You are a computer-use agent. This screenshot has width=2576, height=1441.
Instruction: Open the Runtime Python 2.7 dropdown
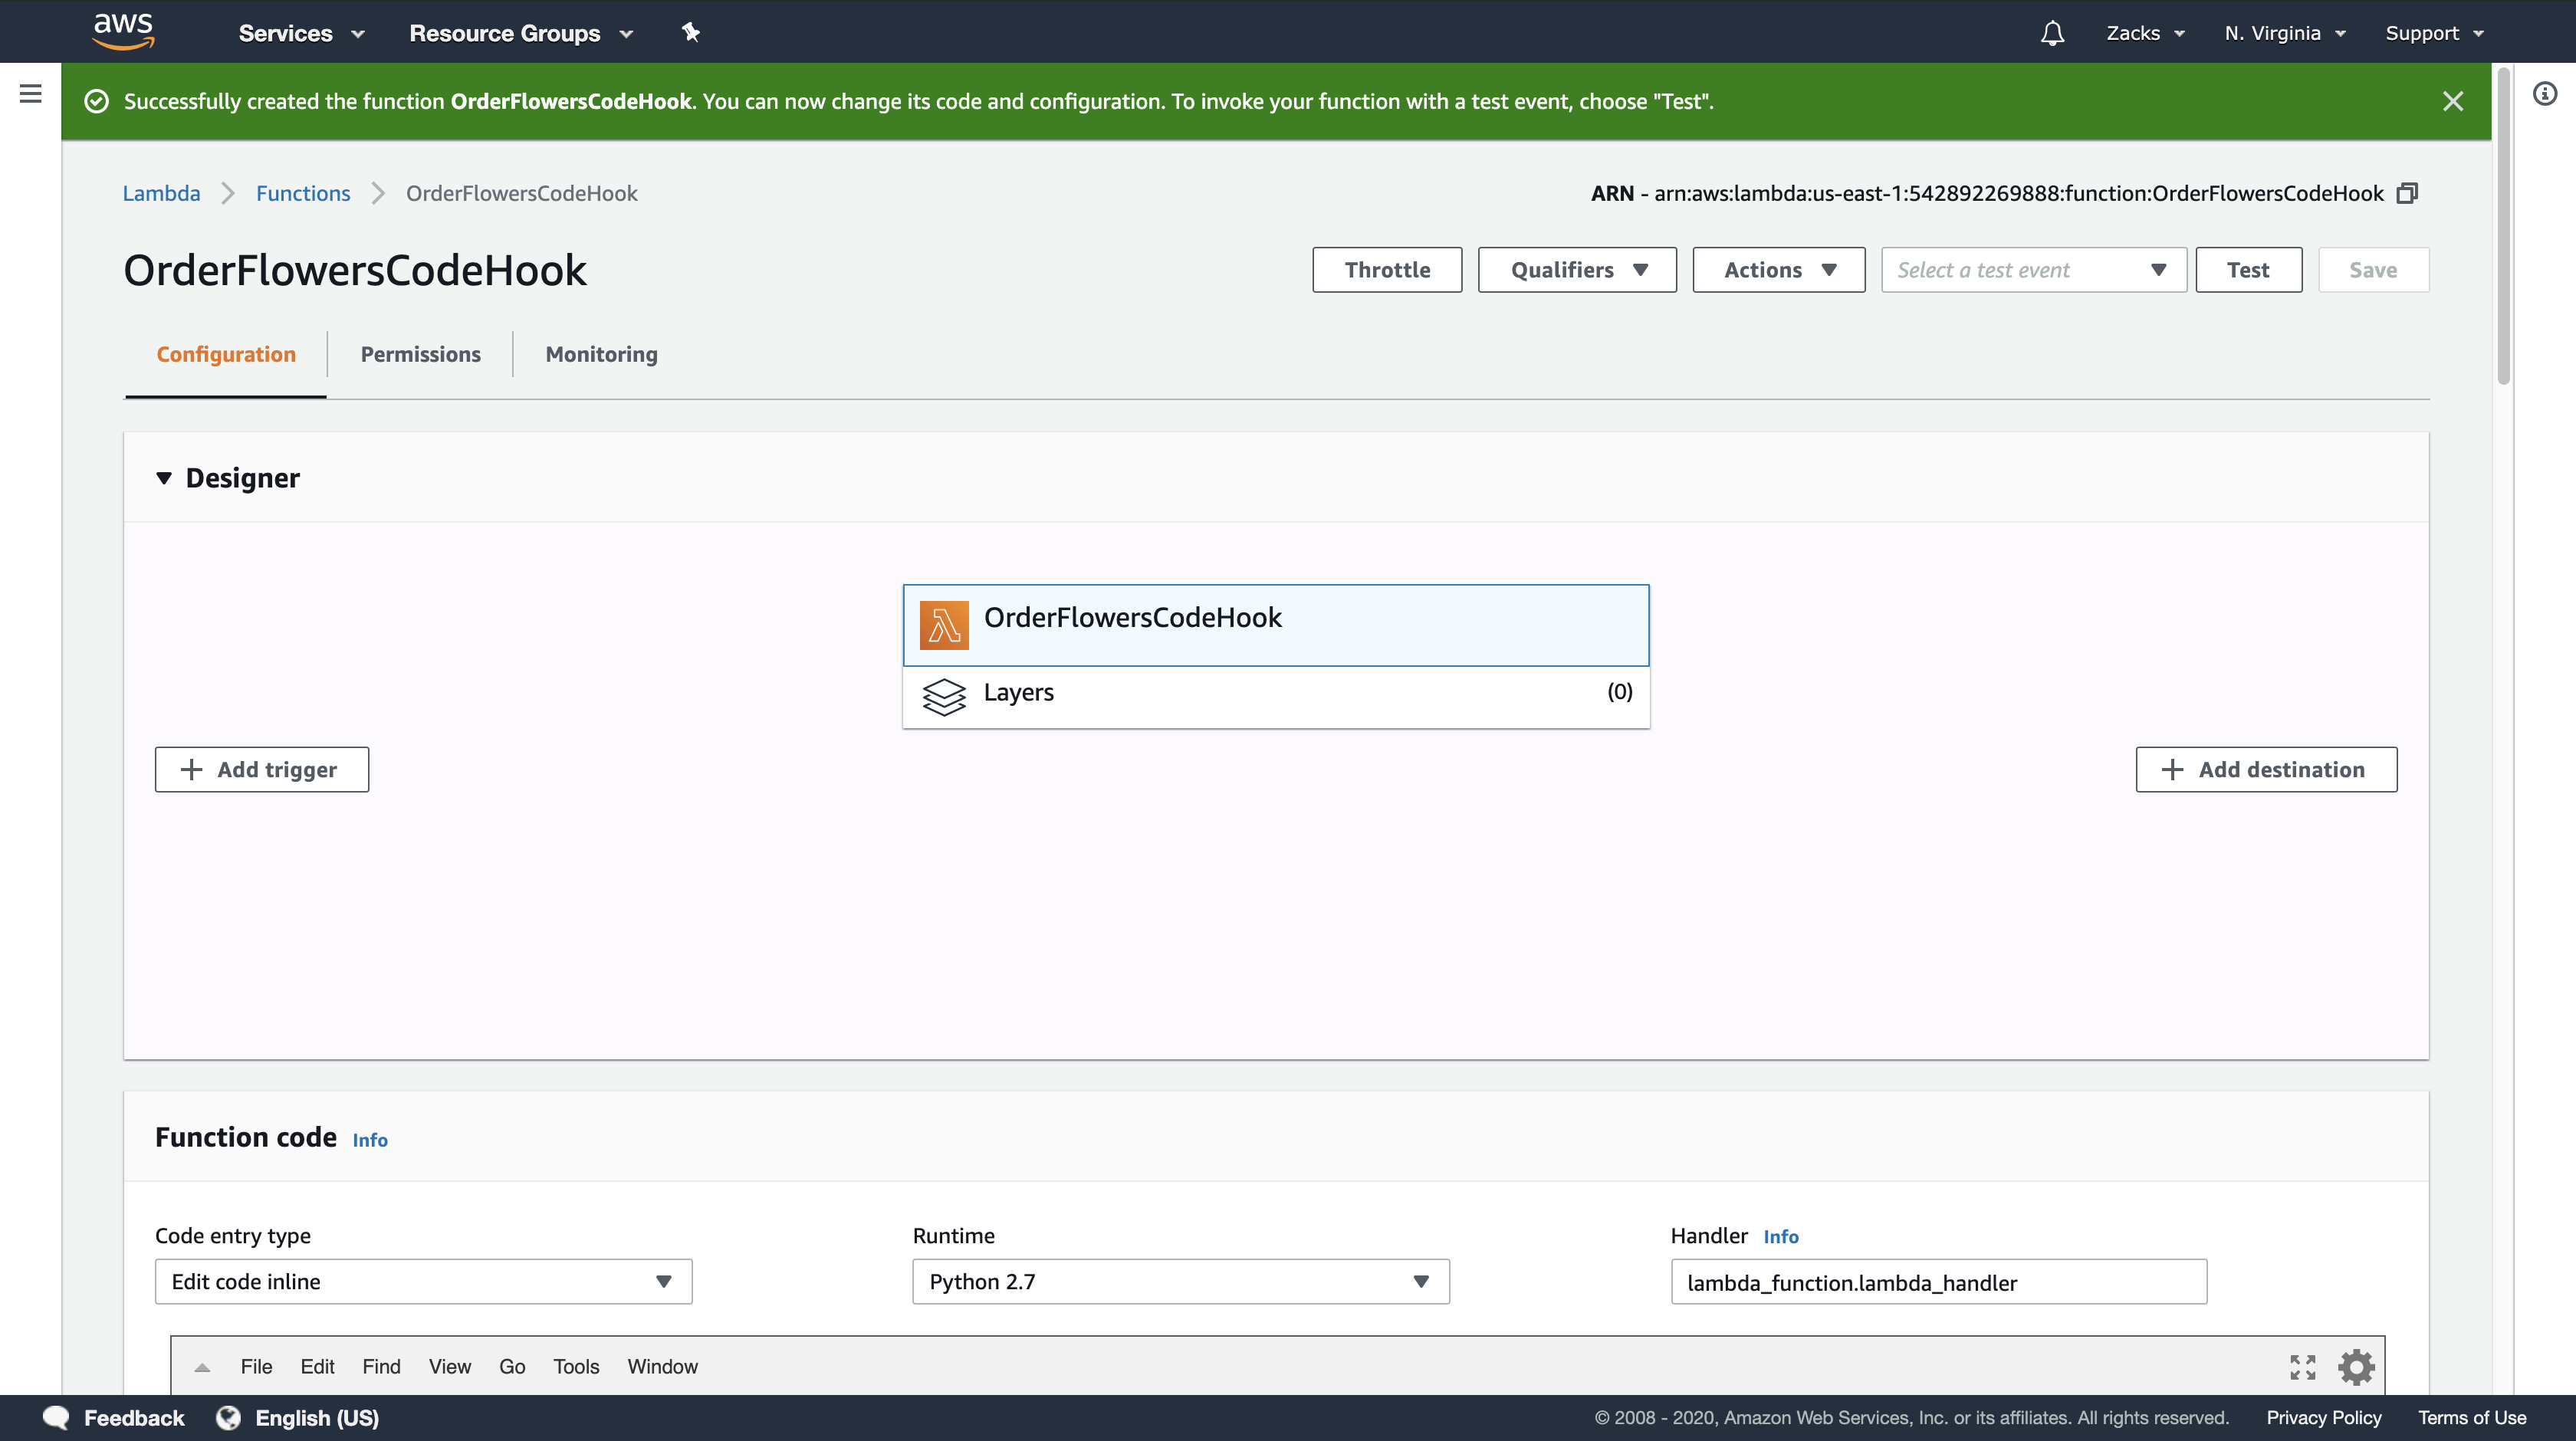tap(1180, 1282)
